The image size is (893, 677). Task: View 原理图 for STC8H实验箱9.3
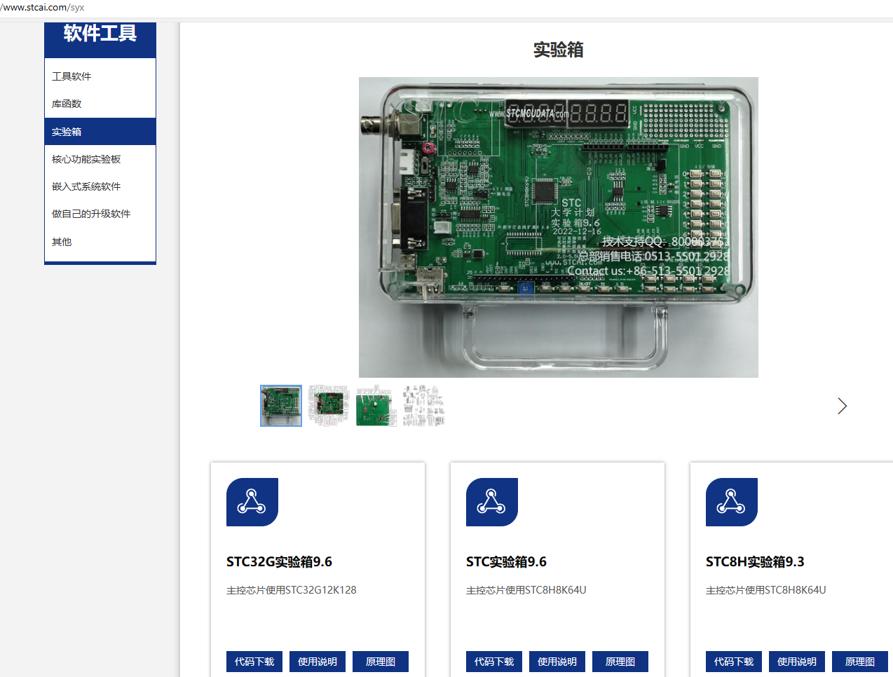pyautogui.click(x=860, y=662)
